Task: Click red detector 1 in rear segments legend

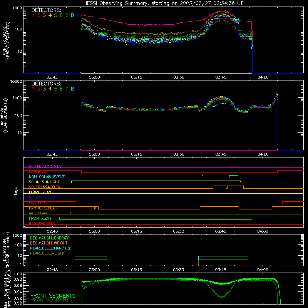Action: pyautogui.click(x=33, y=89)
